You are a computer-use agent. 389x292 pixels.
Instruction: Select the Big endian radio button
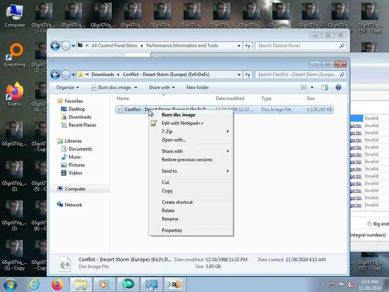(x=369, y=224)
